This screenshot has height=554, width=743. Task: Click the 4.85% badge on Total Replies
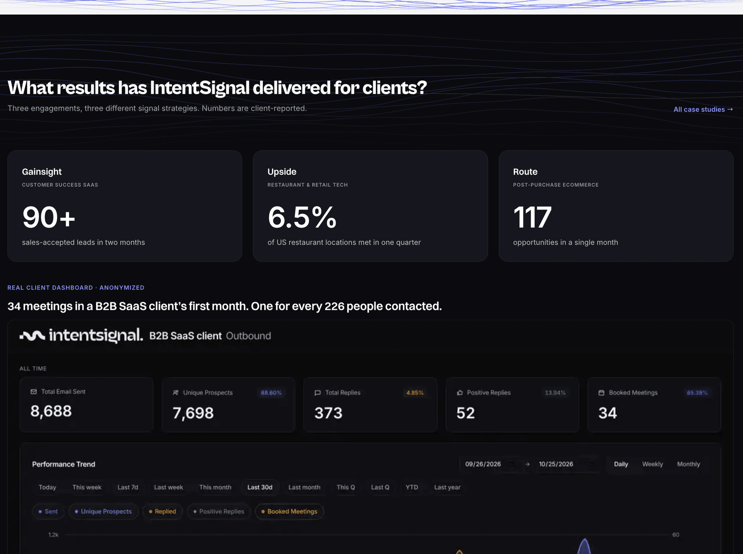415,393
